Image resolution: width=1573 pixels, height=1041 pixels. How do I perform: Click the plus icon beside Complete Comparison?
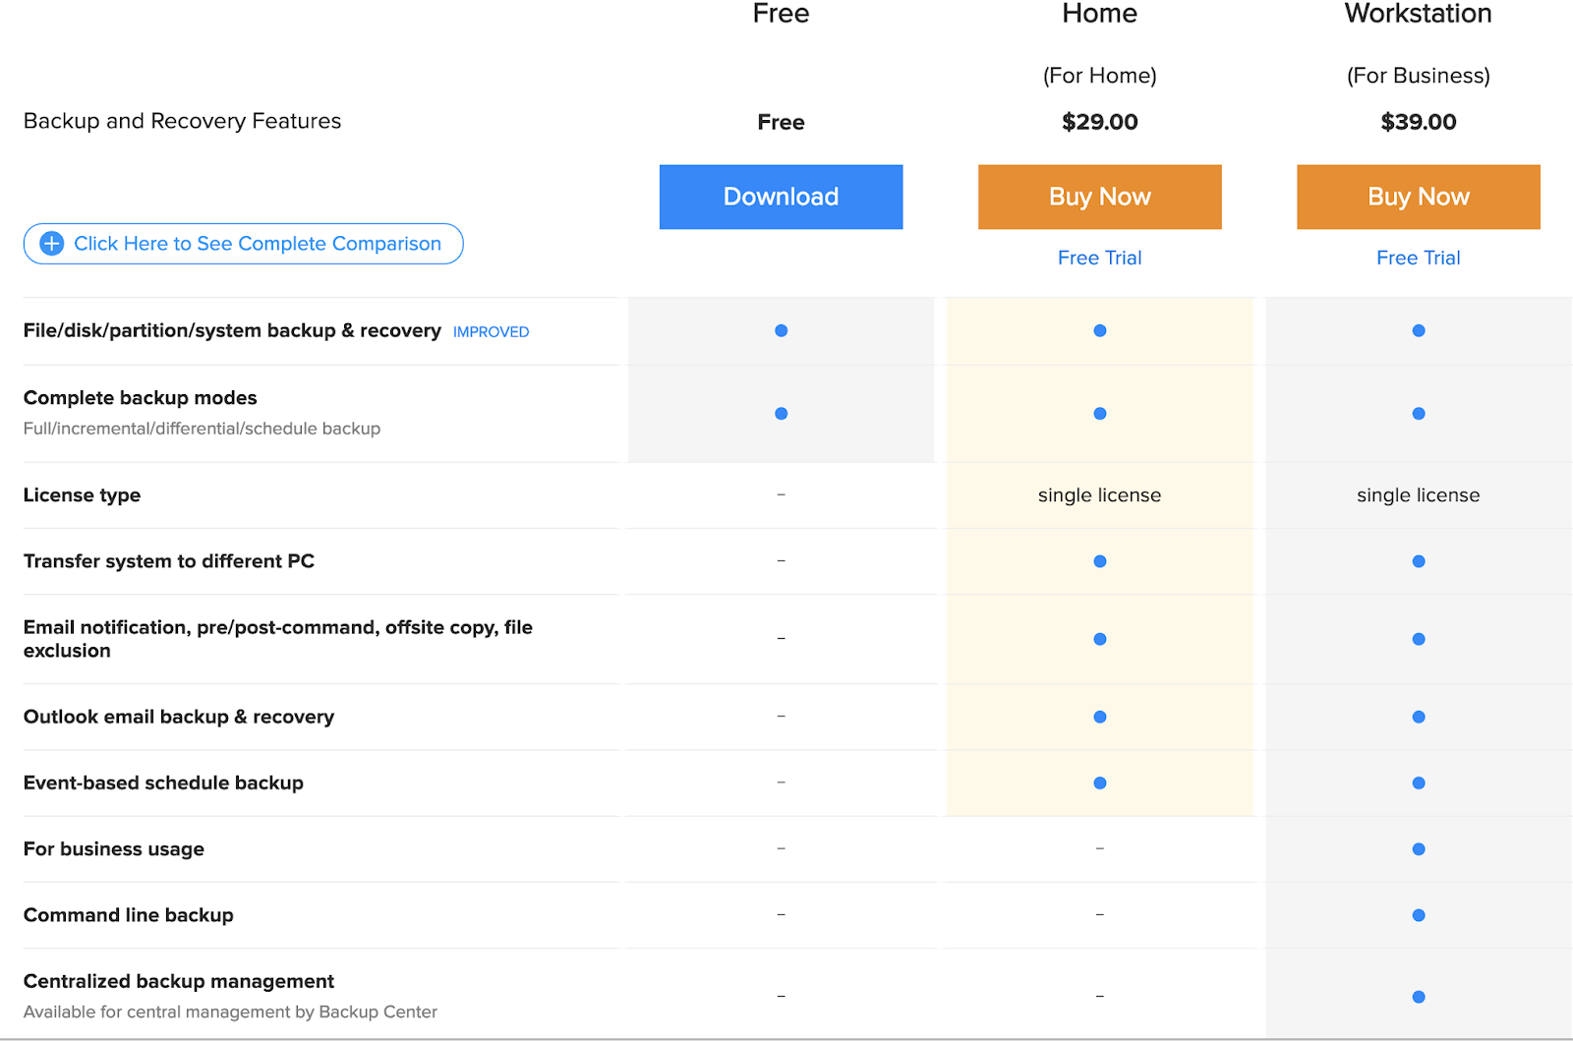coord(52,244)
